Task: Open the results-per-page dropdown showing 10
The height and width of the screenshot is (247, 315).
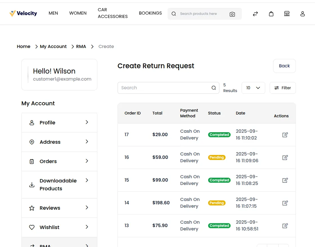Action: [253, 88]
